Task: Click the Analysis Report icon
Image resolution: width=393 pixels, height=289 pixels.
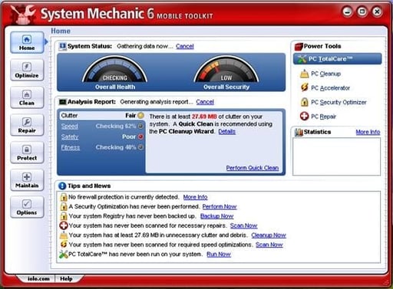Action: 62,102
